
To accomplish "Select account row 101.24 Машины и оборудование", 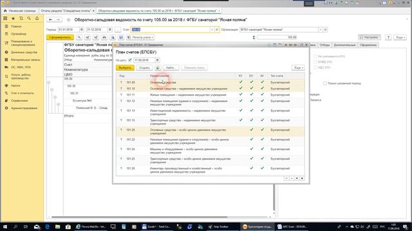I will [x=211, y=151].
